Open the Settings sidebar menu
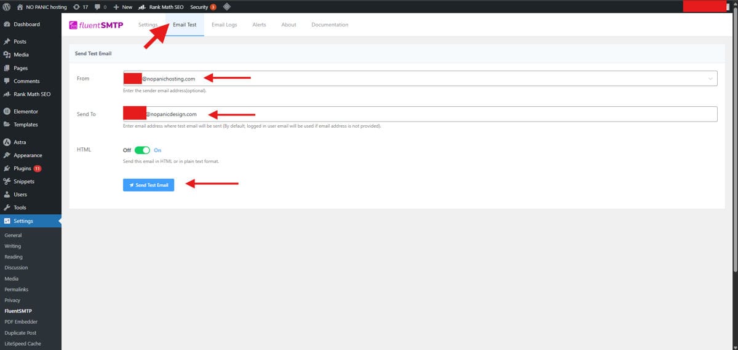The width and height of the screenshot is (738, 350). click(x=31, y=221)
